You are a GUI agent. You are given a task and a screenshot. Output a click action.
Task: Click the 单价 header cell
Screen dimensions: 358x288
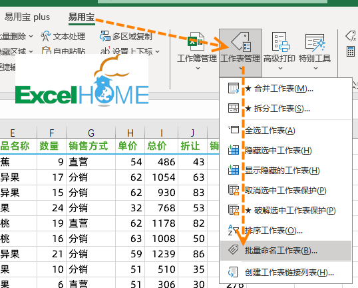point(130,146)
